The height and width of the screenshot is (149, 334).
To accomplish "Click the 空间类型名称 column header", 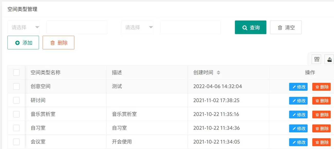I will [66, 72].
